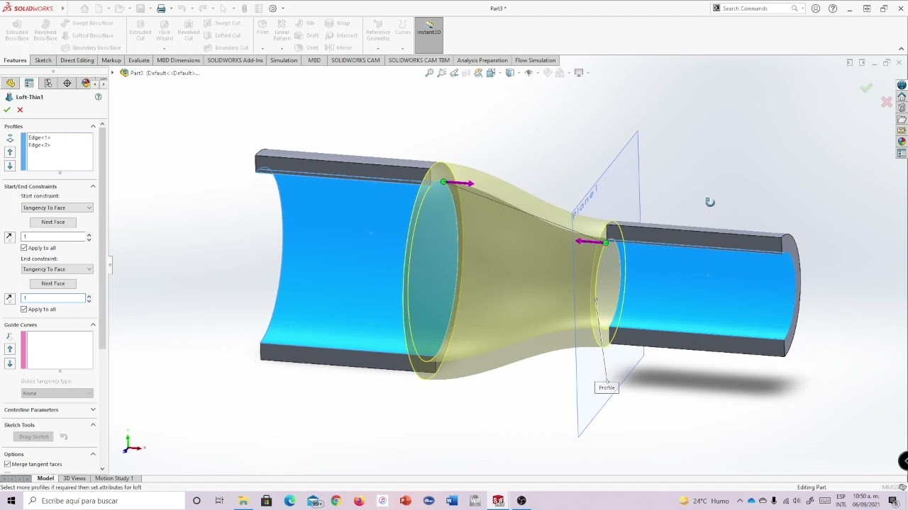Click the end tangent length input field
908x510 pixels.
click(x=52, y=298)
